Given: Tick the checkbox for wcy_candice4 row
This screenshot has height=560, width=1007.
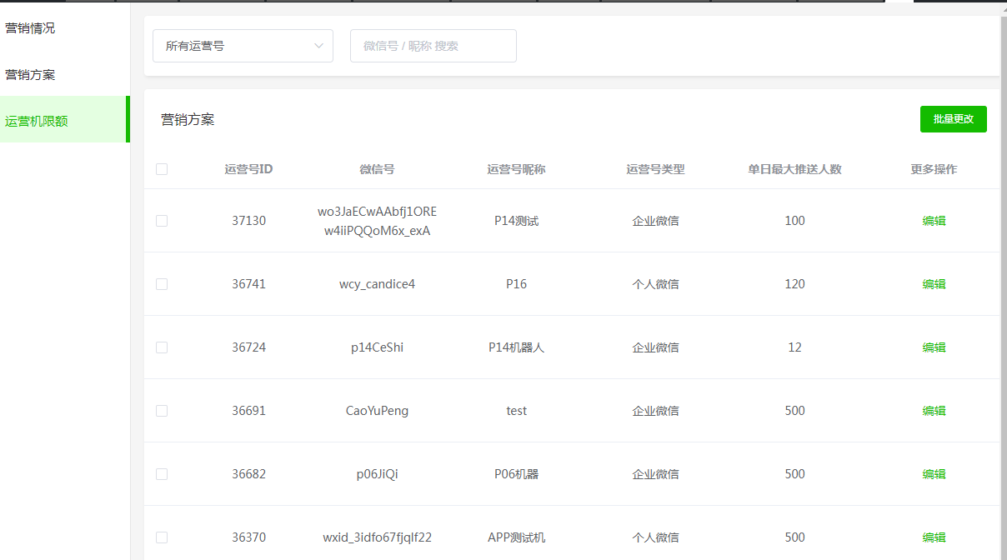Looking at the screenshot, I should [x=162, y=284].
